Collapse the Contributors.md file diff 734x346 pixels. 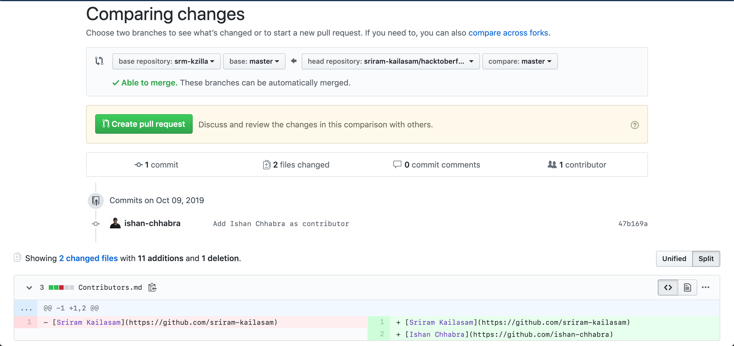29,287
